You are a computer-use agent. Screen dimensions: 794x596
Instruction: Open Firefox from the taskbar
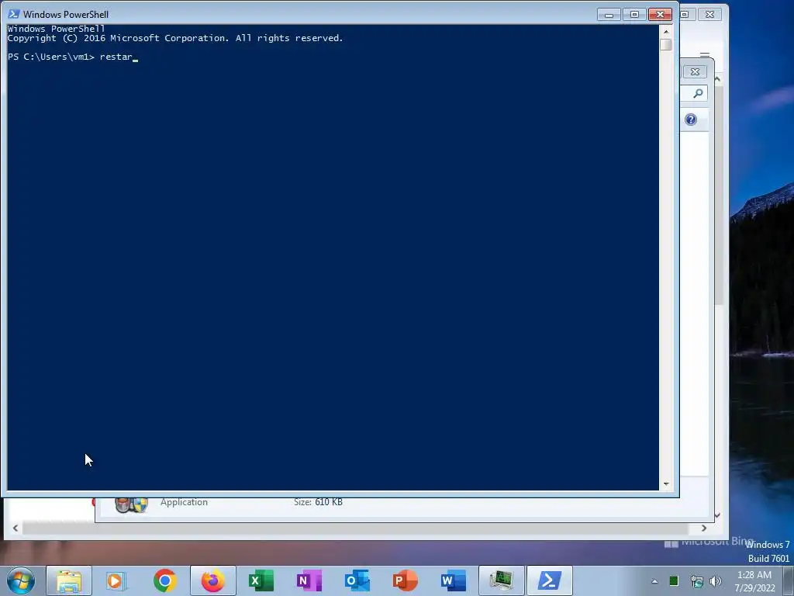tap(212, 580)
